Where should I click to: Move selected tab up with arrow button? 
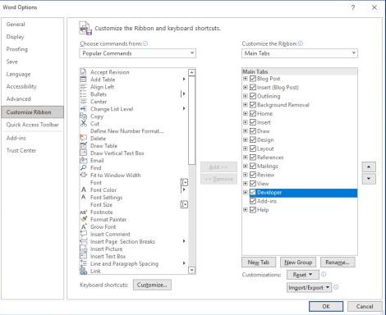pos(369,167)
